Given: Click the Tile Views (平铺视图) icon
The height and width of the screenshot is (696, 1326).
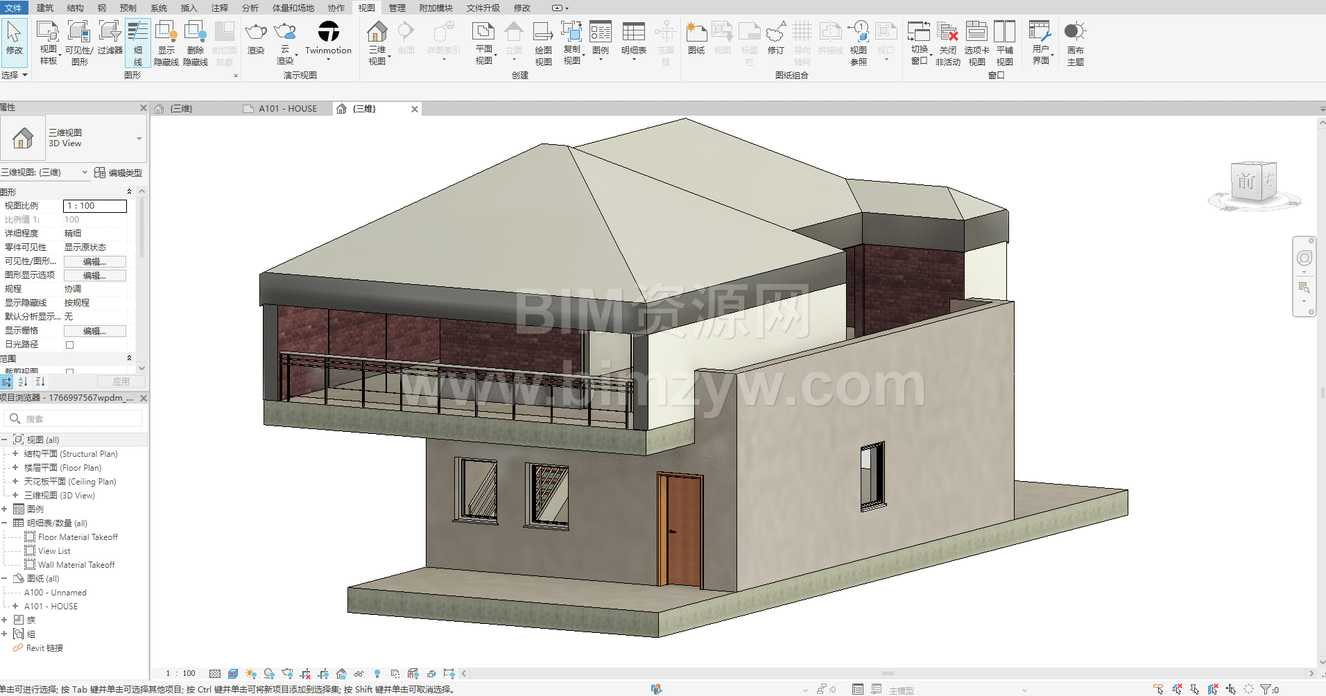Looking at the screenshot, I should 1004,42.
